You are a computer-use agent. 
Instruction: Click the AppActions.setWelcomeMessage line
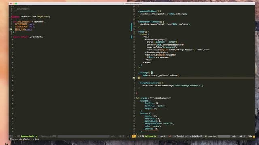coord(173,85)
